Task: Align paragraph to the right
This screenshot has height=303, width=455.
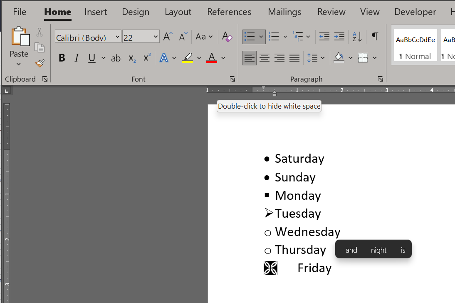Action: point(279,57)
